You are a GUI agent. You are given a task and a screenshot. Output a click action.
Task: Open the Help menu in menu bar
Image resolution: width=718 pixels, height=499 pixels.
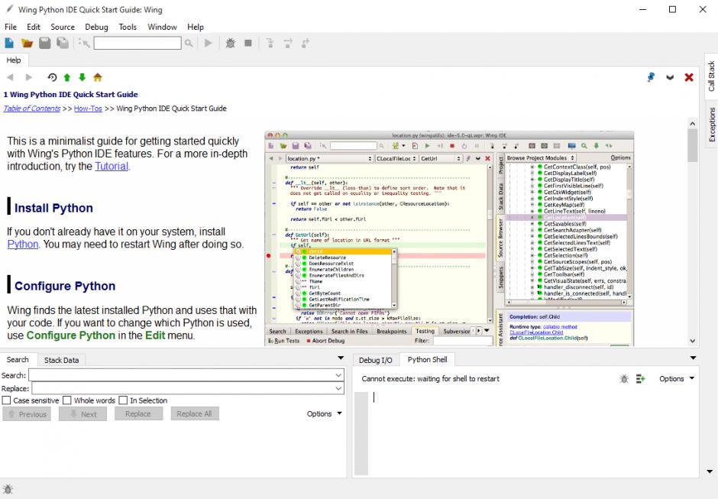[x=196, y=27]
